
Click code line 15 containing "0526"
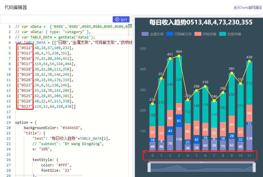tap(45, 101)
